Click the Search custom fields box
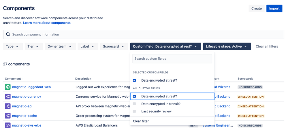Viewport: 288px width, 130px height. (x=172, y=59)
